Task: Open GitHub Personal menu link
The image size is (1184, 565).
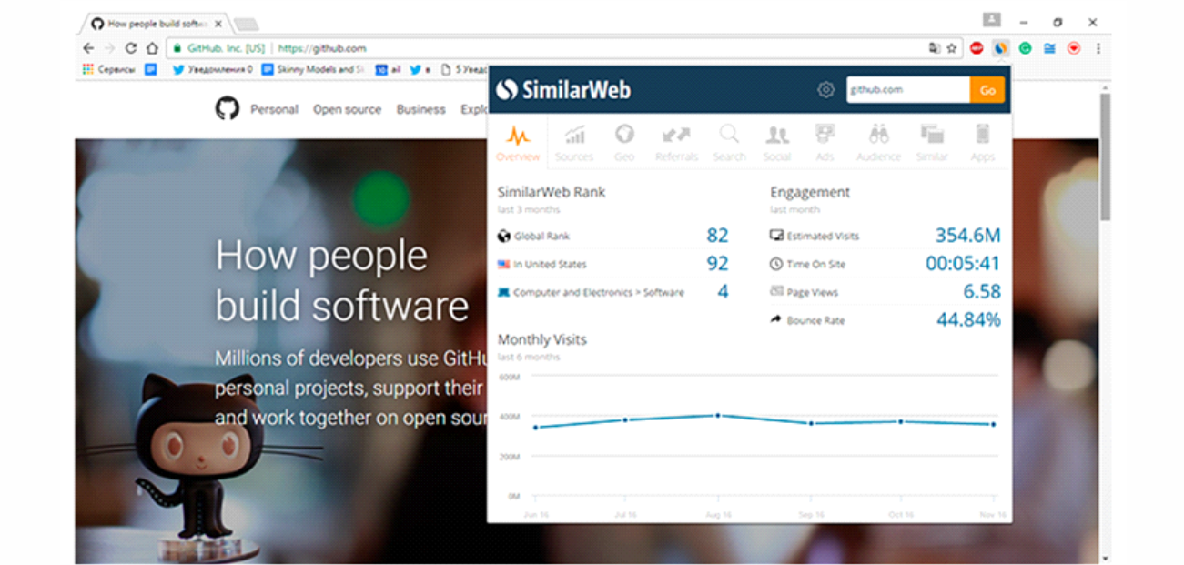Action: click(274, 109)
